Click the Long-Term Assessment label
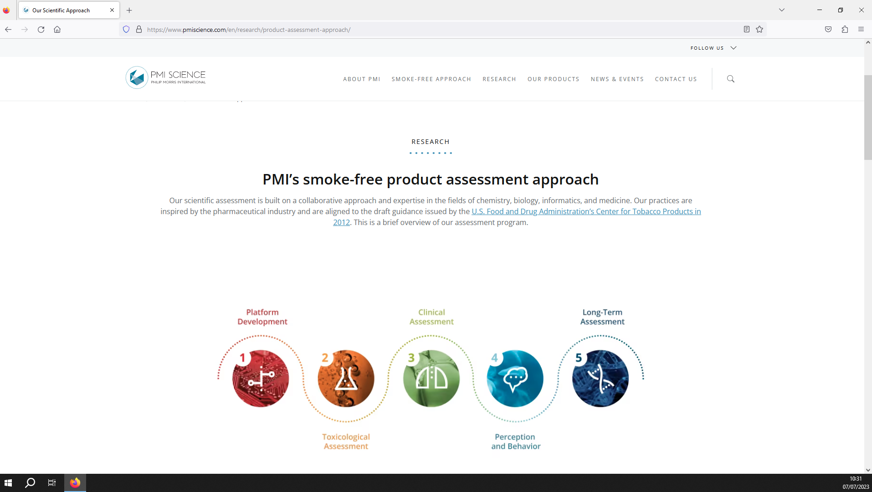 (x=602, y=317)
